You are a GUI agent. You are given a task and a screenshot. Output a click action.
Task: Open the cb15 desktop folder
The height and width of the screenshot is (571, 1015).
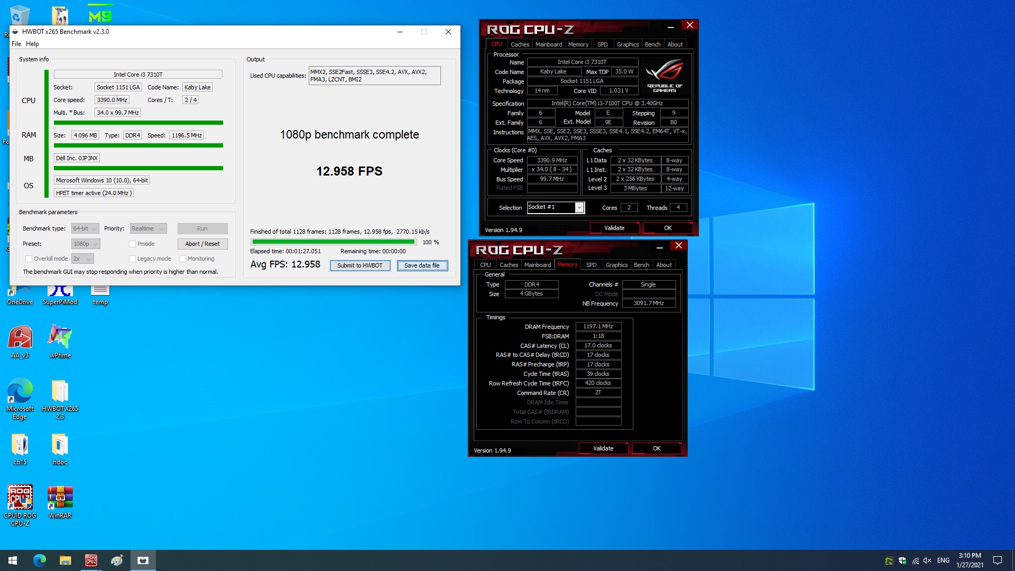20,449
